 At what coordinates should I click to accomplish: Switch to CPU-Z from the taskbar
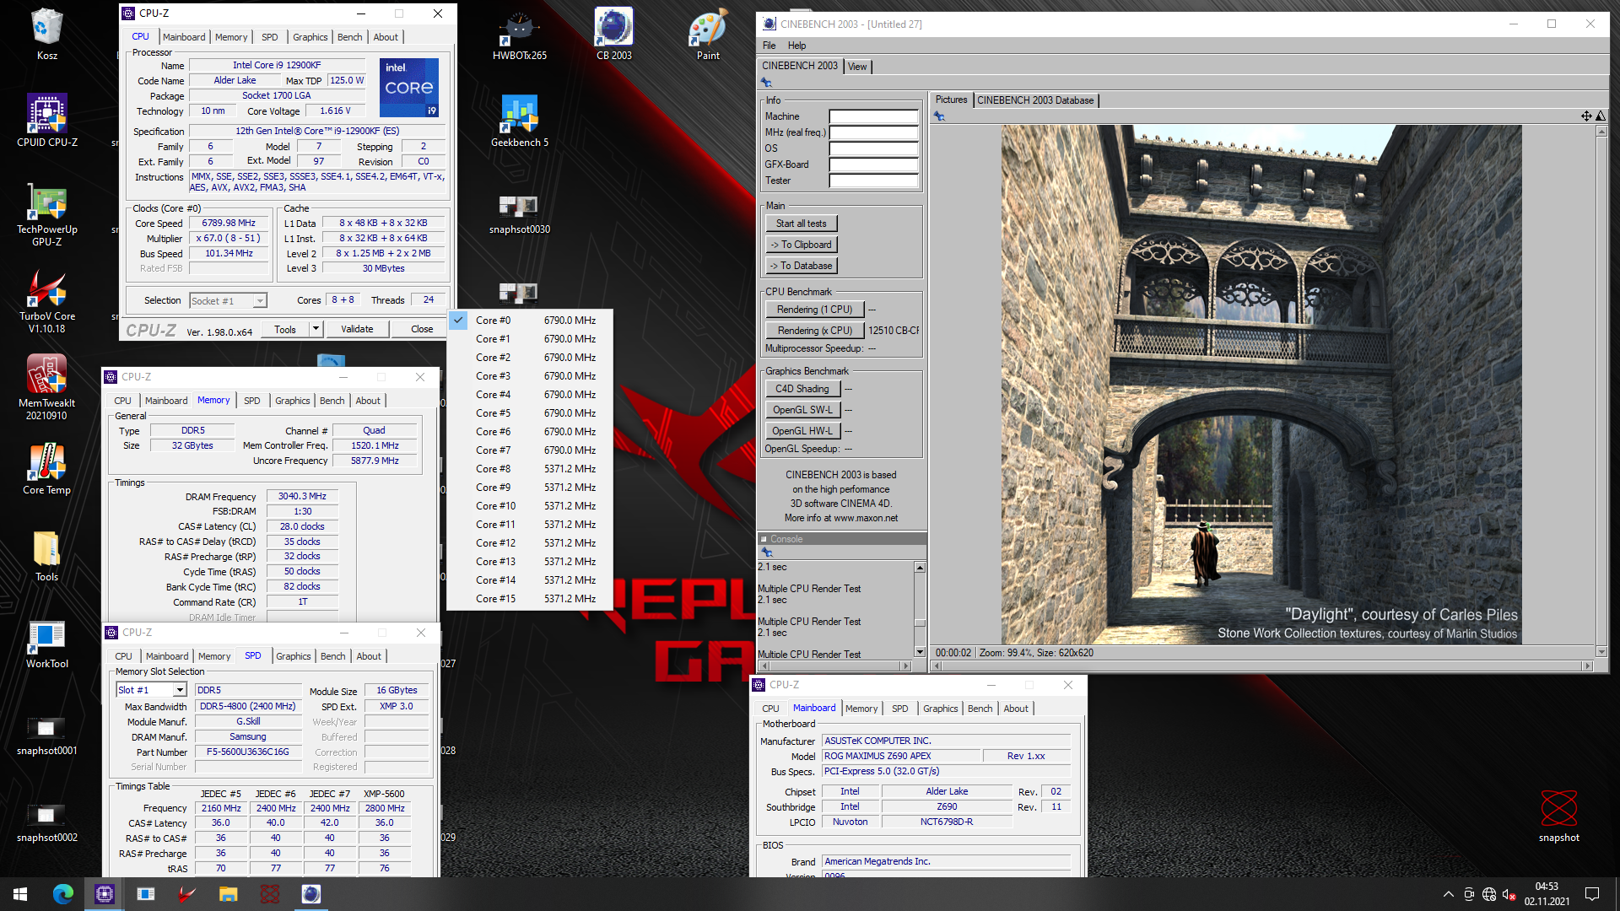tap(105, 894)
